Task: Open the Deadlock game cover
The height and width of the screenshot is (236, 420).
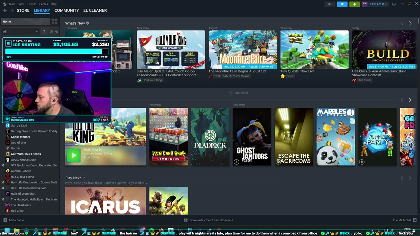Action: tap(210, 137)
